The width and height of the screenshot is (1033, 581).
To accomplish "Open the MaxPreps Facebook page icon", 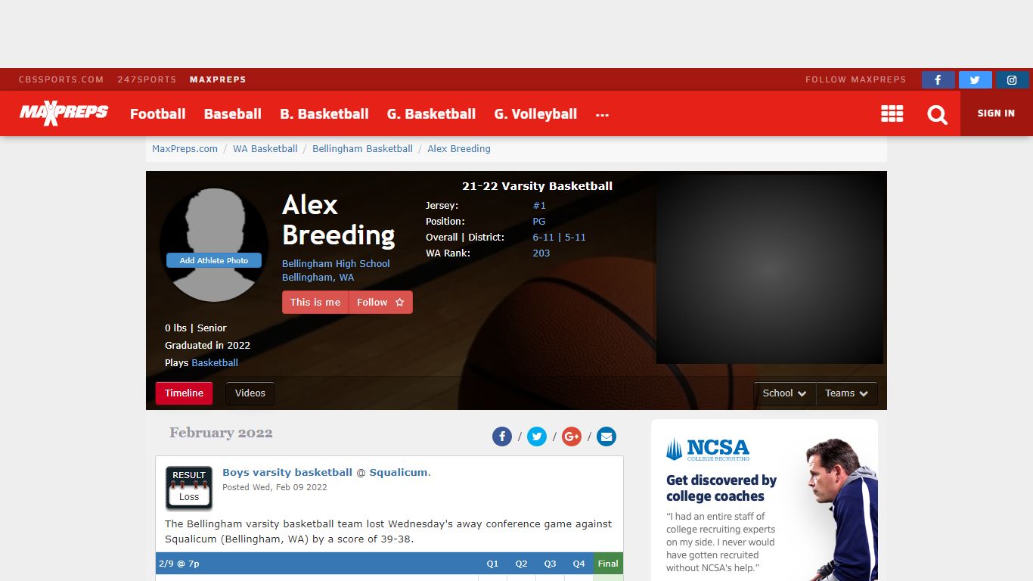I will point(938,79).
